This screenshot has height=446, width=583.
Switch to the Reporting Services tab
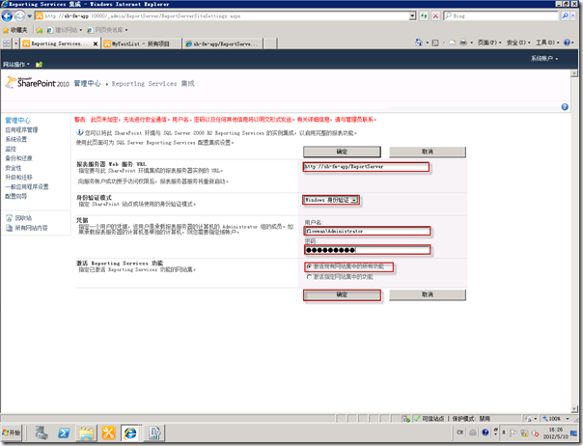coord(56,43)
